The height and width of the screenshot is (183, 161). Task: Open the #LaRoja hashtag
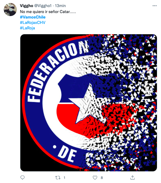(x=27, y=28)
